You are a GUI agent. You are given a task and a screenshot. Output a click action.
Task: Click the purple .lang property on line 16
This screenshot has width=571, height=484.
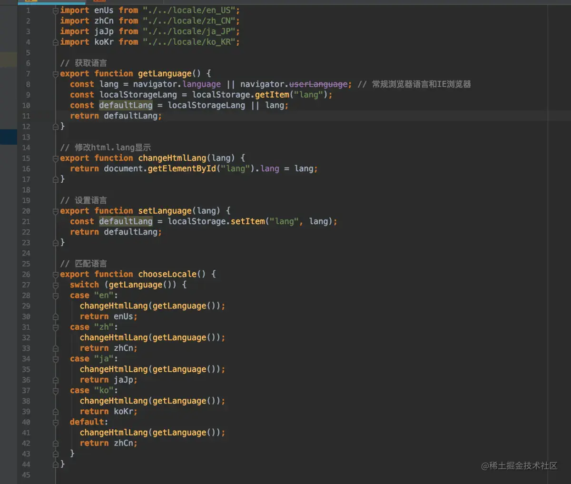point(269,169)
